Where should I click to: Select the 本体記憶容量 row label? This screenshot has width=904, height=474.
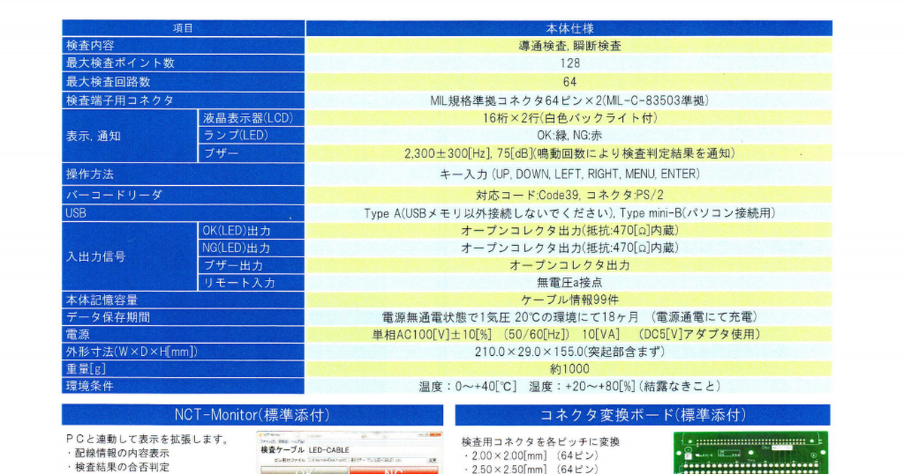click(102, 299)
